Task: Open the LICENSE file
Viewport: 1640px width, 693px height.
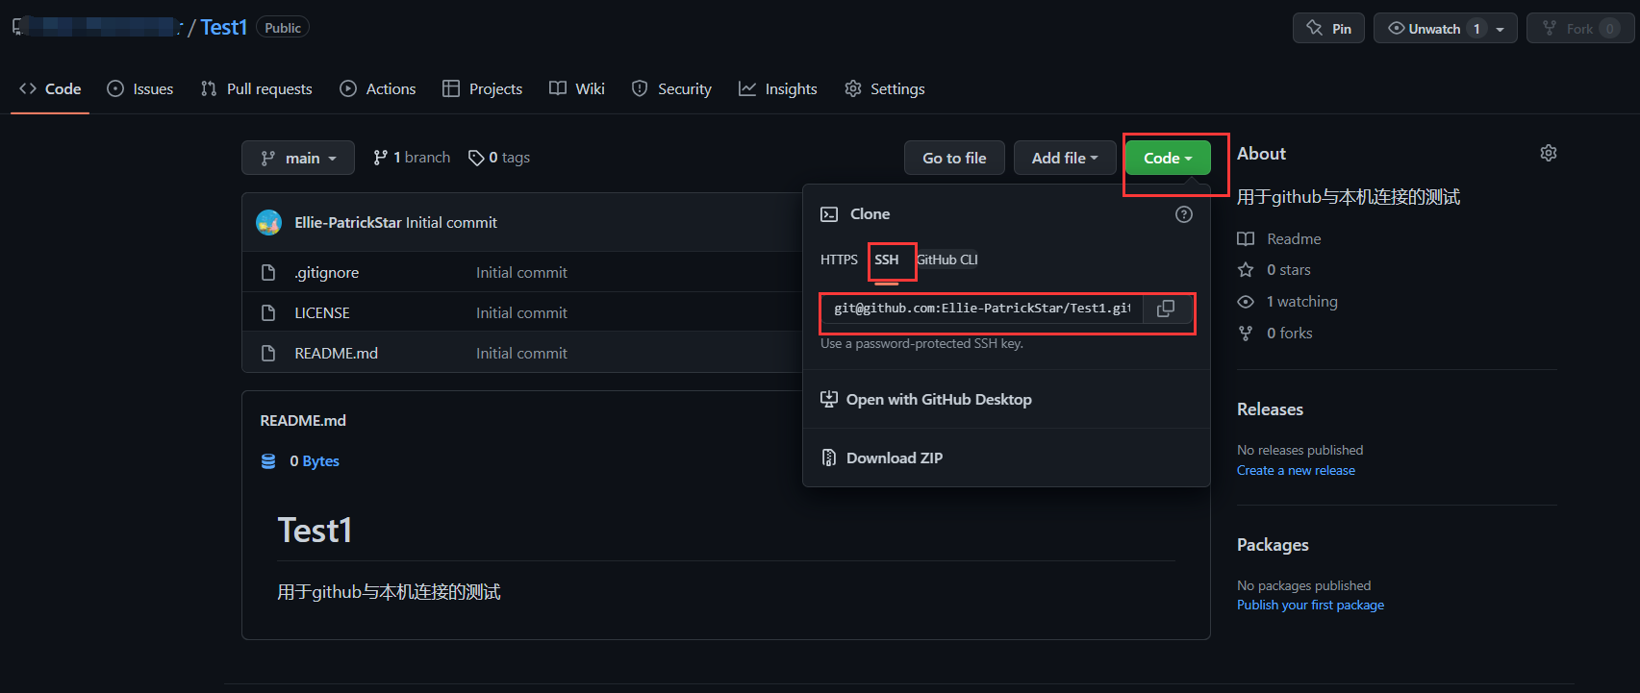Action: pyautogui.click(x=322, y=313)
